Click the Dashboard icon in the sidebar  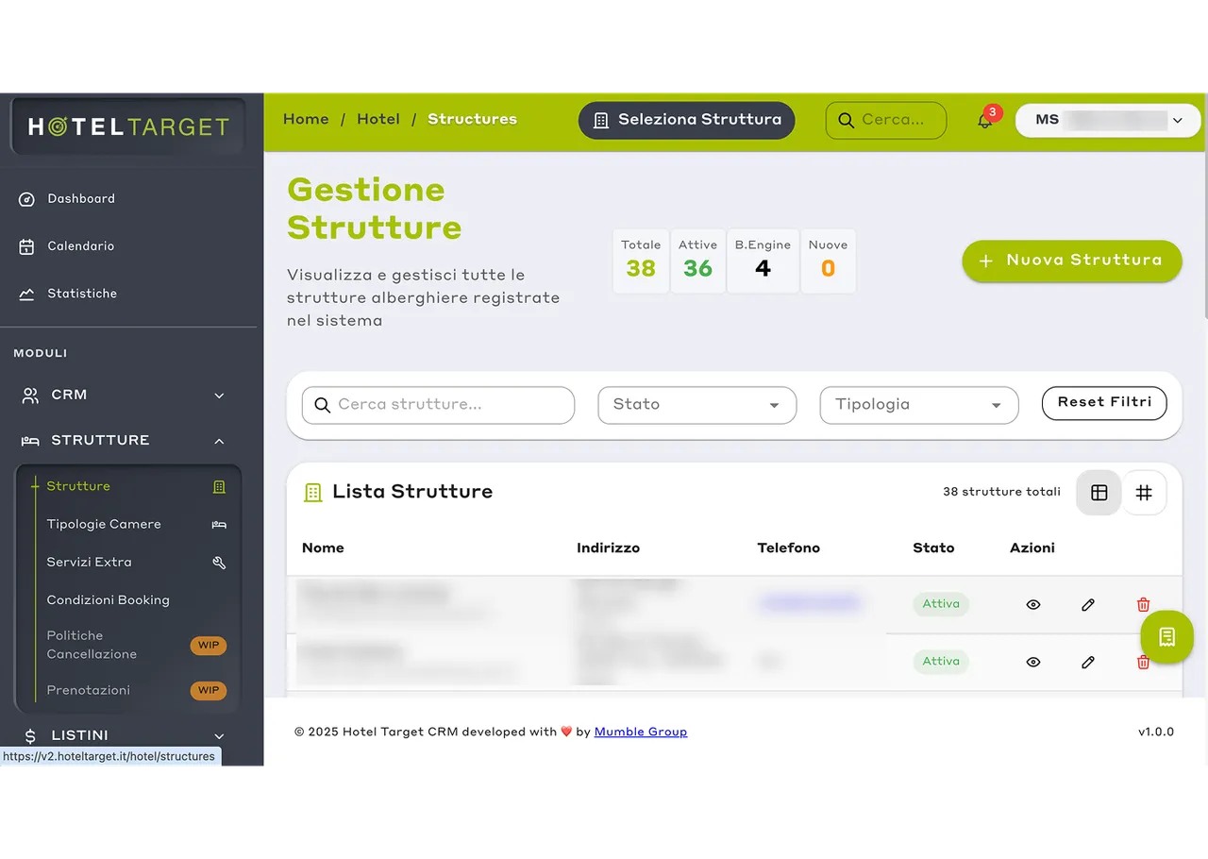tap(27, 198)
